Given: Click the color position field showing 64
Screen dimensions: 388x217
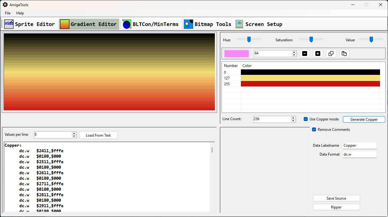Looking at the screenshot, I should (273, 53).
